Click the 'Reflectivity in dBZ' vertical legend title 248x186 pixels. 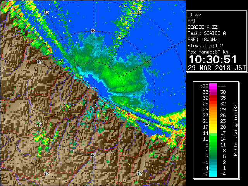(235, 130)
